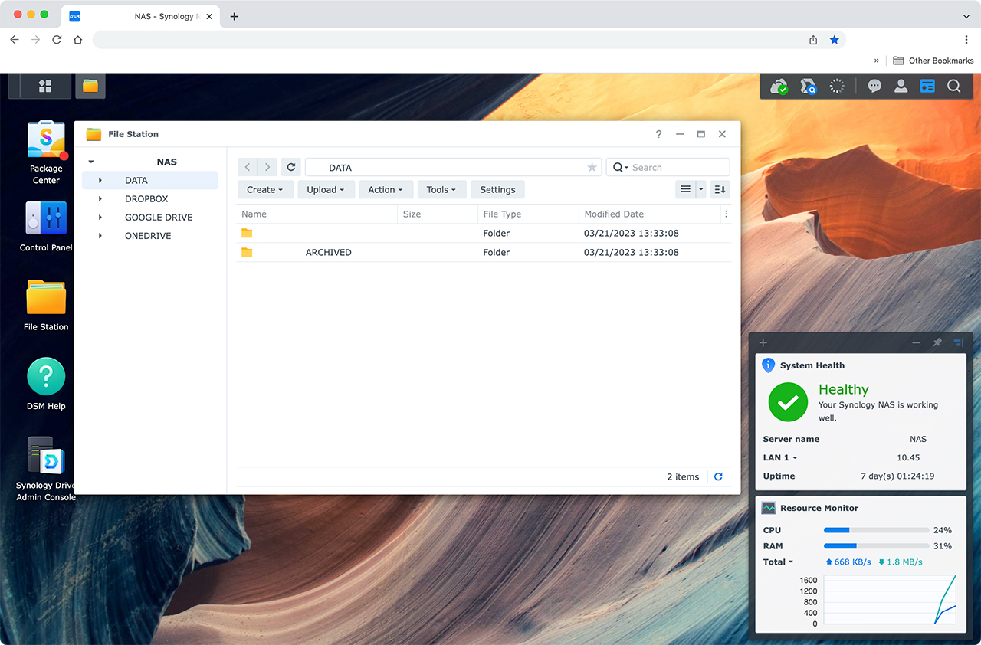This screenshot has height=645, width=981.
Task: Open the Total network dropdown
Action: point(778,562)
